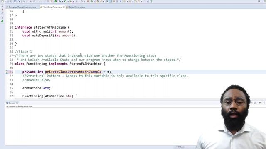Click the Search magnifier icon at toolbar right
The height and width of the screenshot is (149, 266).
point(259,1)
